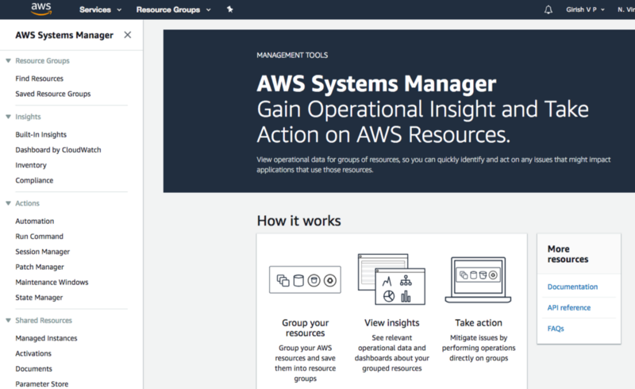
Task: Click the AWS logo in header
Action: coord(41,9)
